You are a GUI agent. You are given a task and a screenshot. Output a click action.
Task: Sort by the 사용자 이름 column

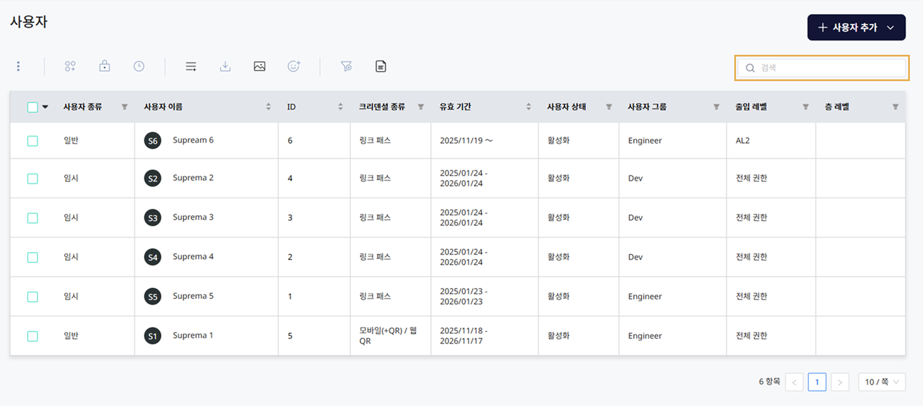click(268, 107)
